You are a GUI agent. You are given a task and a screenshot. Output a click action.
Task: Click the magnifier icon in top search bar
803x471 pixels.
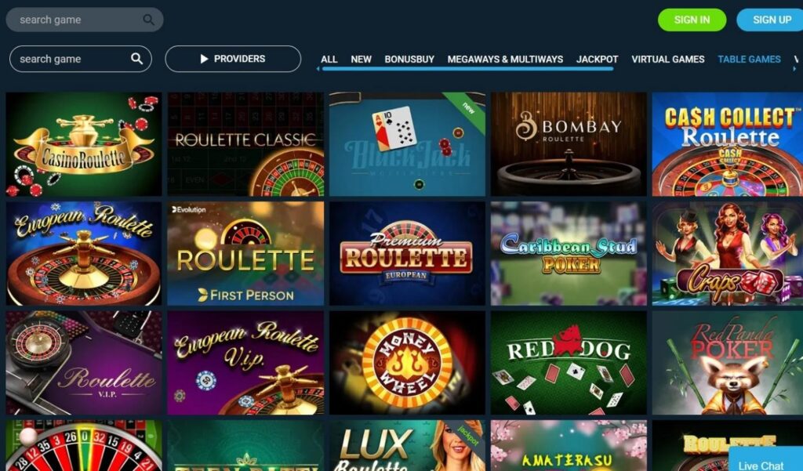[x=148, y=20]
